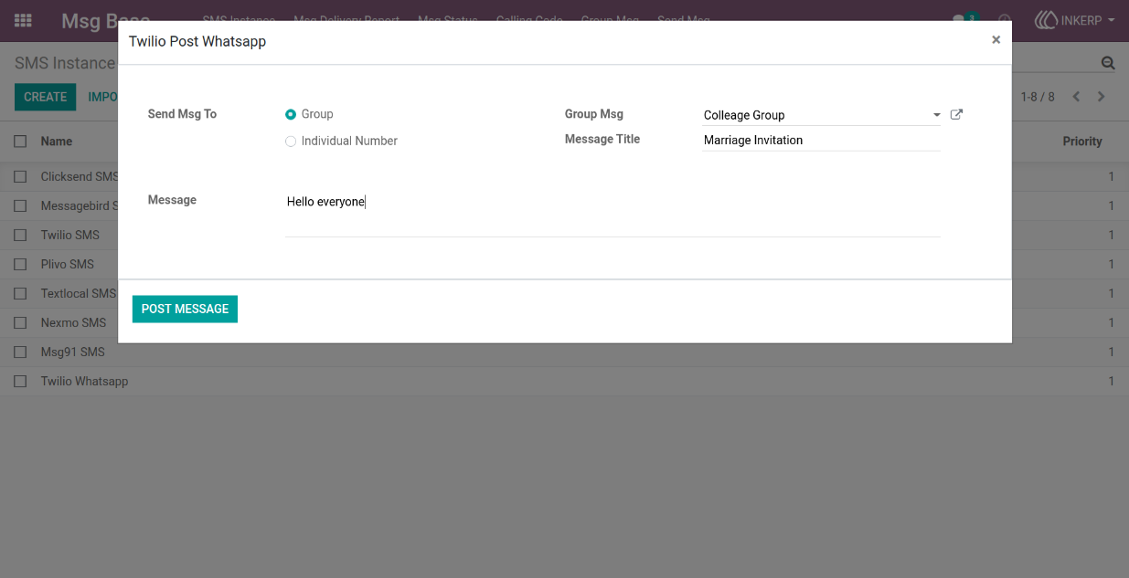Open the INKERP user menu
1129x578 pixels.
tap(1075, 20)
